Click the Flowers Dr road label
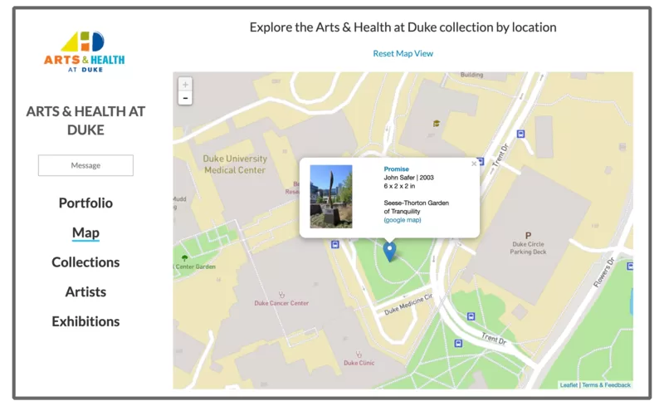 click(604, 272)
